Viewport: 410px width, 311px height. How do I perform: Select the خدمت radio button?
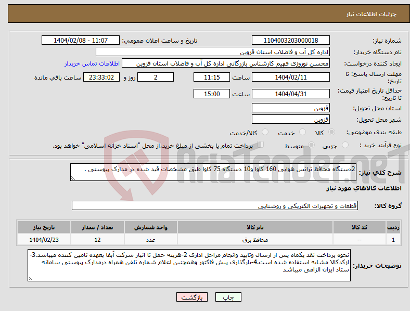302,132
